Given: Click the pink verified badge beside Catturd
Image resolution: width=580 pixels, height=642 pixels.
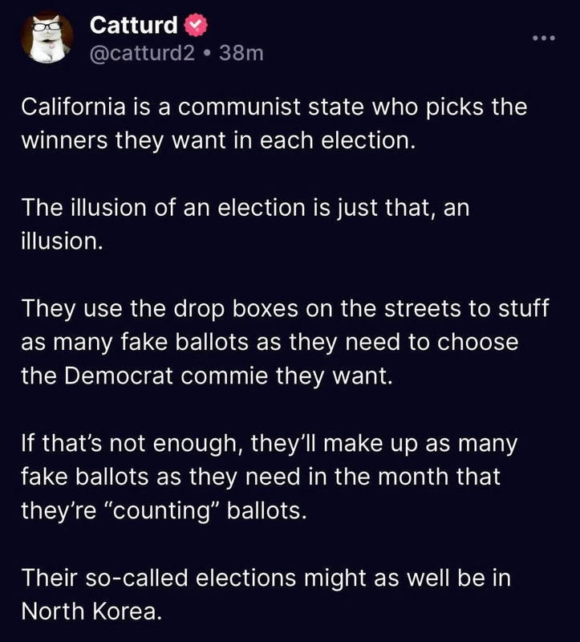Looking at the screenshot, I should [196, 25].
